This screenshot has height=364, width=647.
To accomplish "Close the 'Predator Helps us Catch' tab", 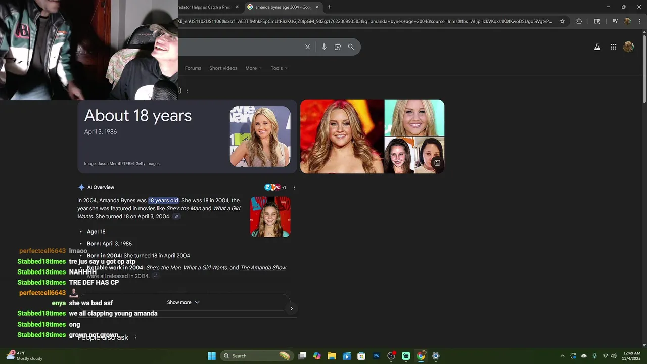I will 237,7.
